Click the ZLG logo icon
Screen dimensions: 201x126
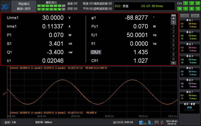pyautogui.click(x=5, y=6)
